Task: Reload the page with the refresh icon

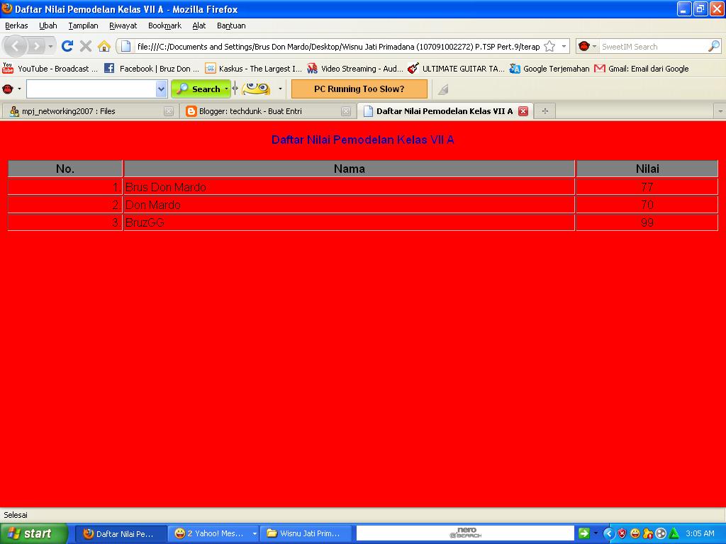Action: pos(67,46)
